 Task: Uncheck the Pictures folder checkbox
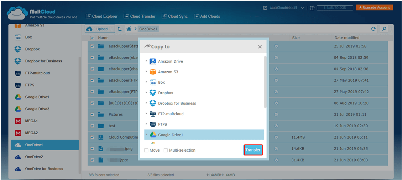pyautogui.click(x=92, y=114)
